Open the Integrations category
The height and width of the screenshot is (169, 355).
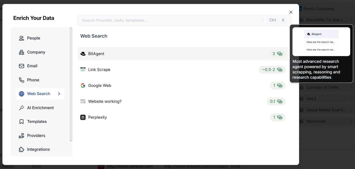click(40, 149)
